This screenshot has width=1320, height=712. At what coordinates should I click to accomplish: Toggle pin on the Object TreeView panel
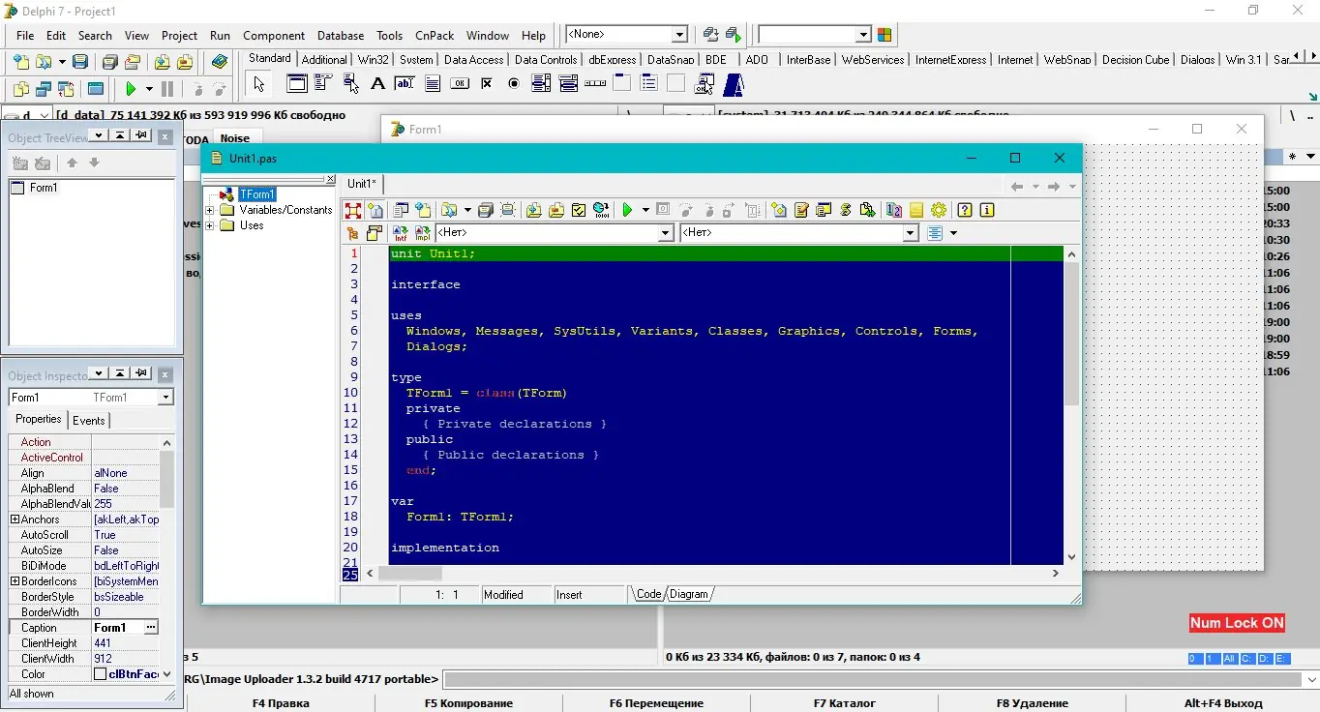point(141,136)
